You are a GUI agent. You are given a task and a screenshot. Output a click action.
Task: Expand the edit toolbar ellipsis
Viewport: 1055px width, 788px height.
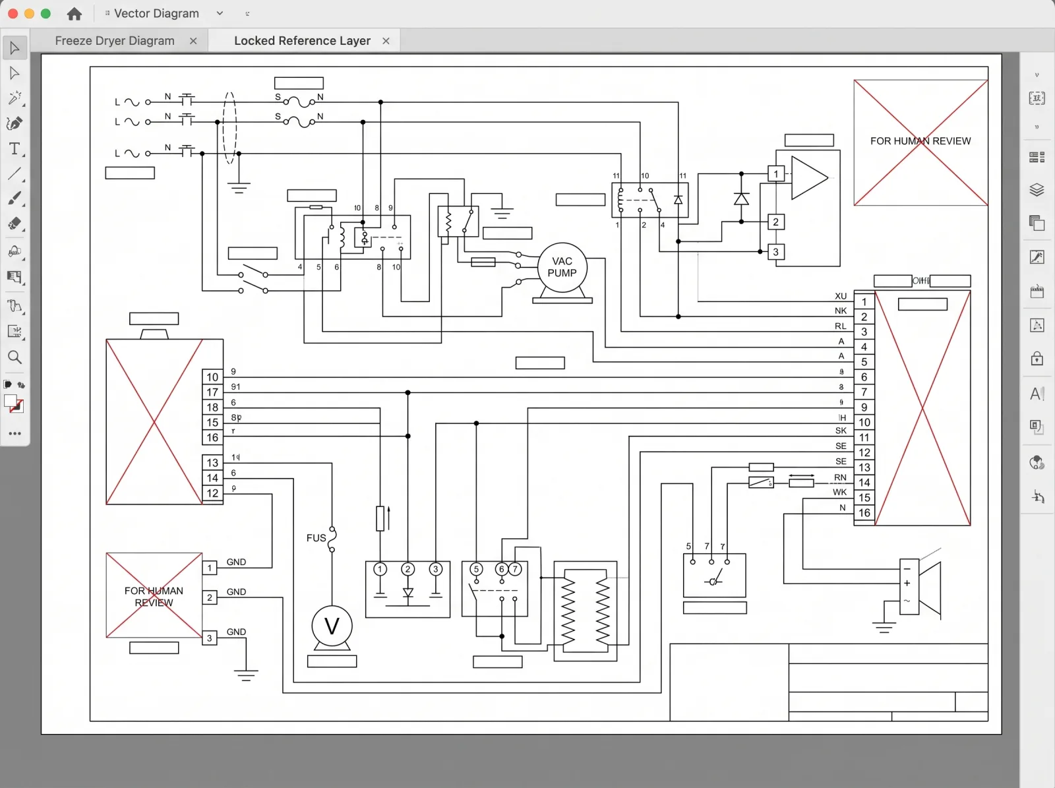(15, 433)
